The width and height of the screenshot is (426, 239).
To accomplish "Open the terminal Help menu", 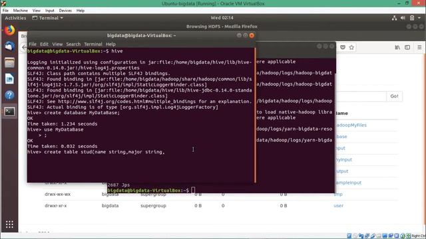I will [110, 44].
